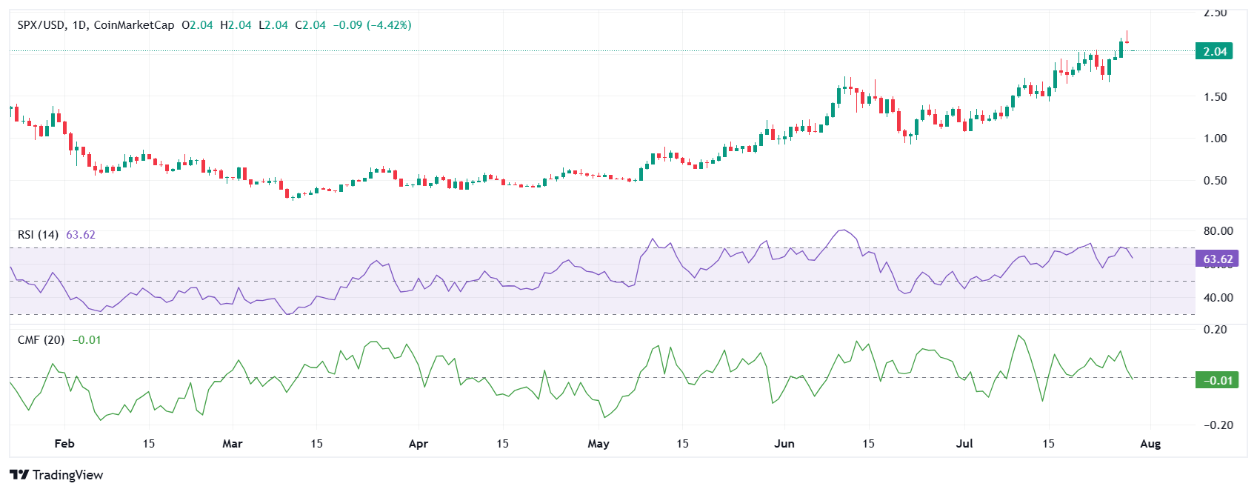Click the TradingView logo icon
The image size is (1257, 492).
click(19, 475)
